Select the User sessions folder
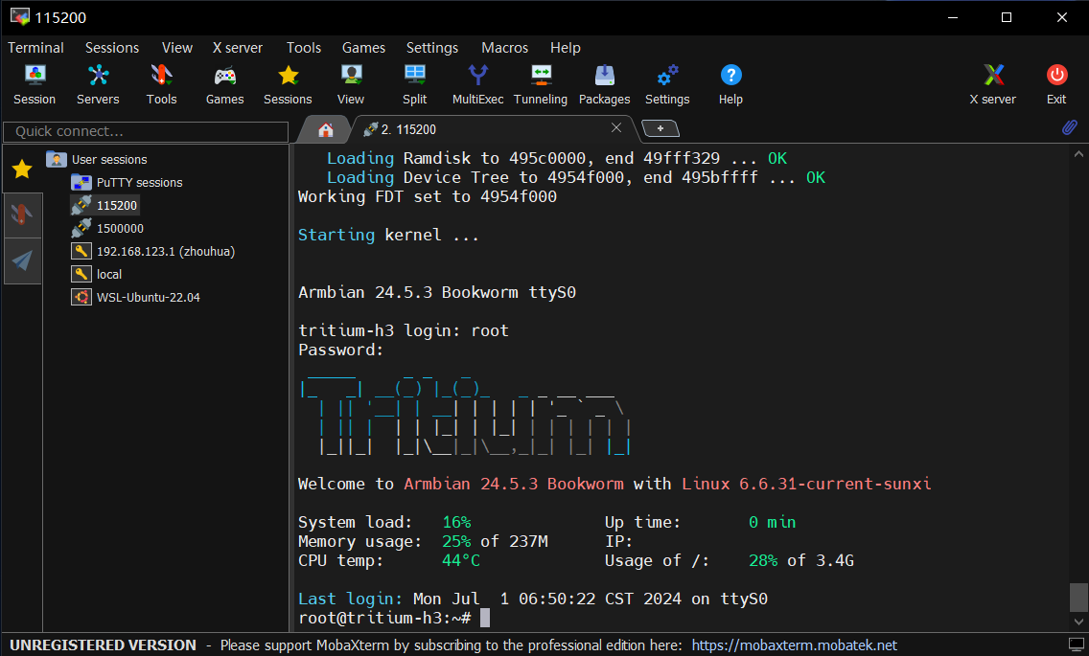 (x=97, y=160)
